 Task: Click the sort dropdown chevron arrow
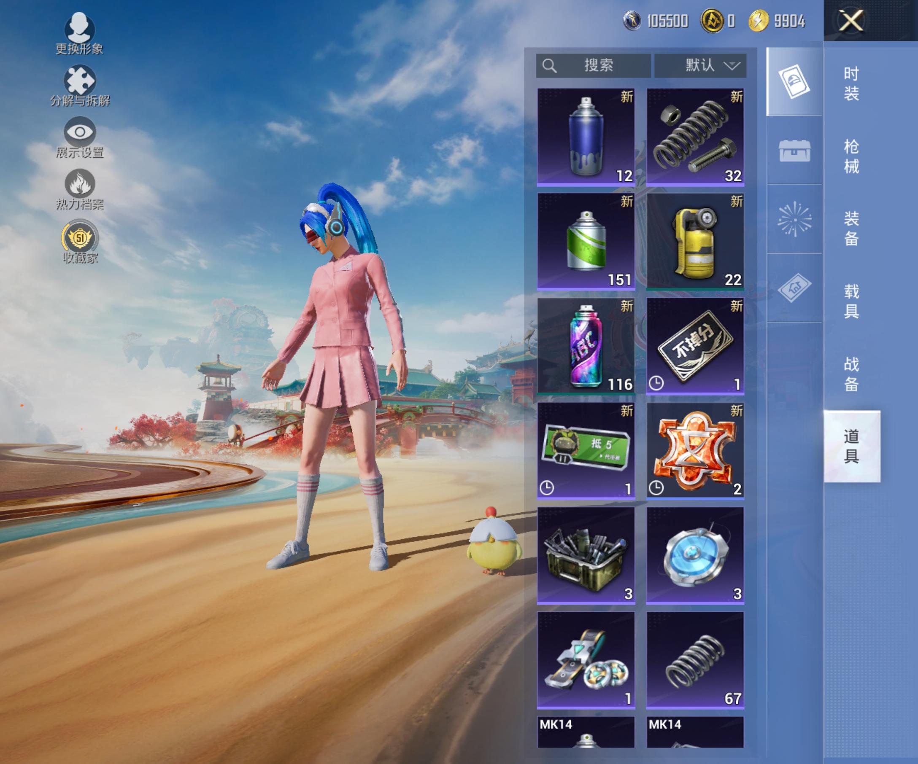pyautogui.click(x=732, y=66)
